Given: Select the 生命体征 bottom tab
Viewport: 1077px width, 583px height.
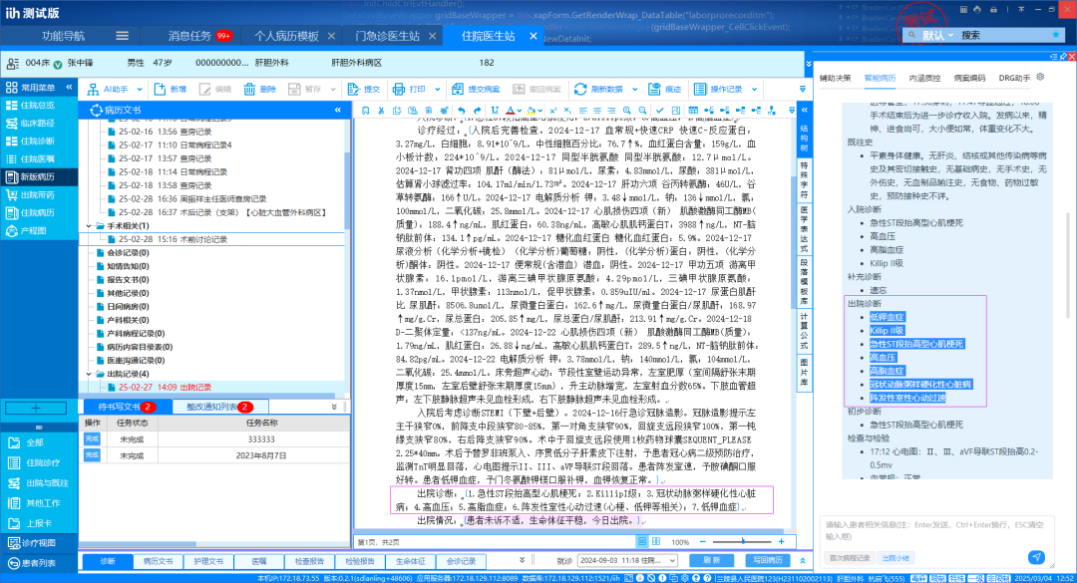Looking at the screenshot, I should [x=410, y=561].
